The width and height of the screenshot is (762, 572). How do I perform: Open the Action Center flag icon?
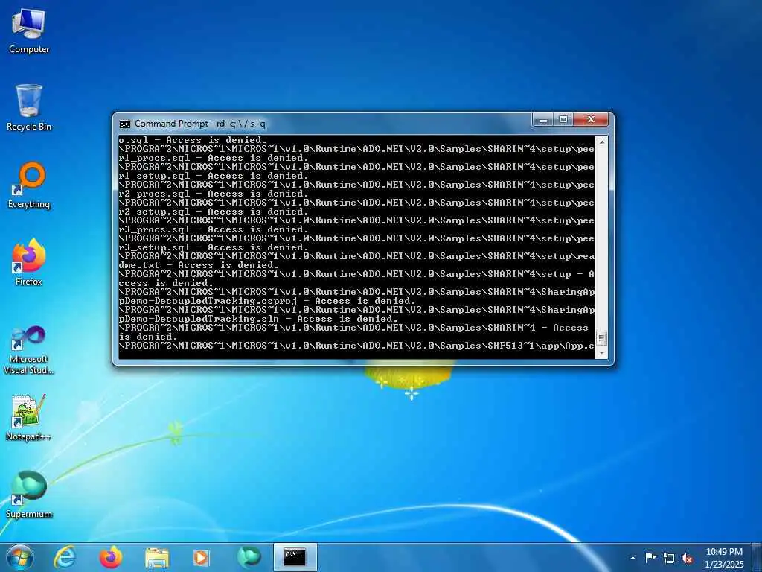[650, 557]
